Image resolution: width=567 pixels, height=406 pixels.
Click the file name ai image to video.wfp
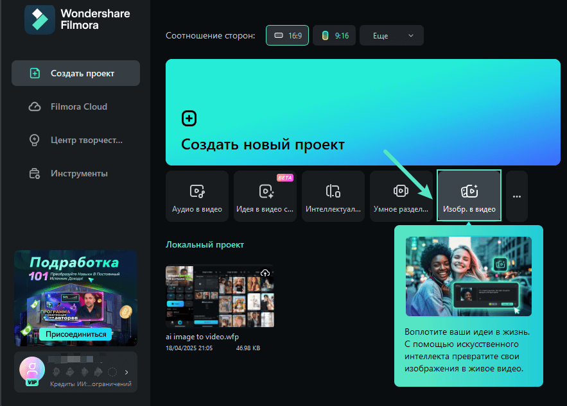[x=202, y=337]
